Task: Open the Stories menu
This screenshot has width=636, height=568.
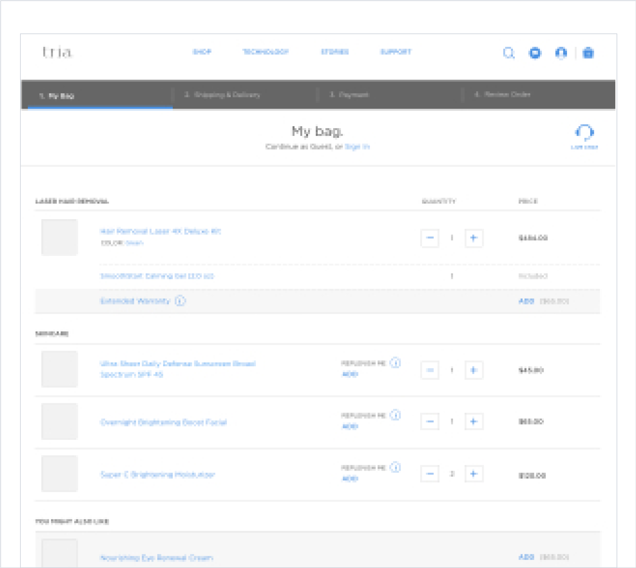Action: pyautogui.click(x=335, y=52)
